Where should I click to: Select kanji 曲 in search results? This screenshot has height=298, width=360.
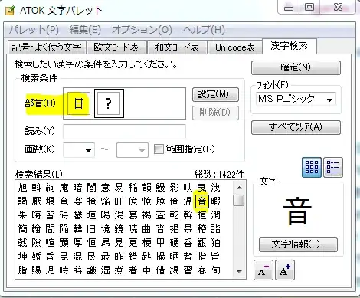coord(146,229)
